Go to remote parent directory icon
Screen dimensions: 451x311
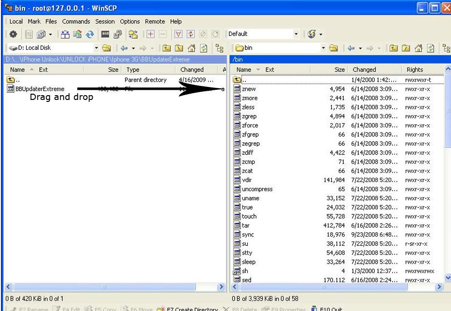pyautogui.click(x=393, y=48)
